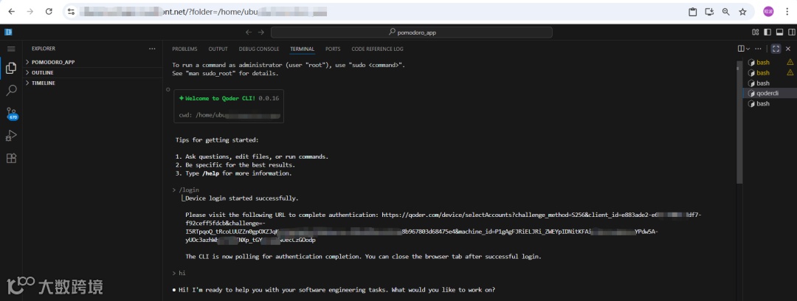Bookmark this page with the star icon
This screenshot has width=797, height=301.
742,12
